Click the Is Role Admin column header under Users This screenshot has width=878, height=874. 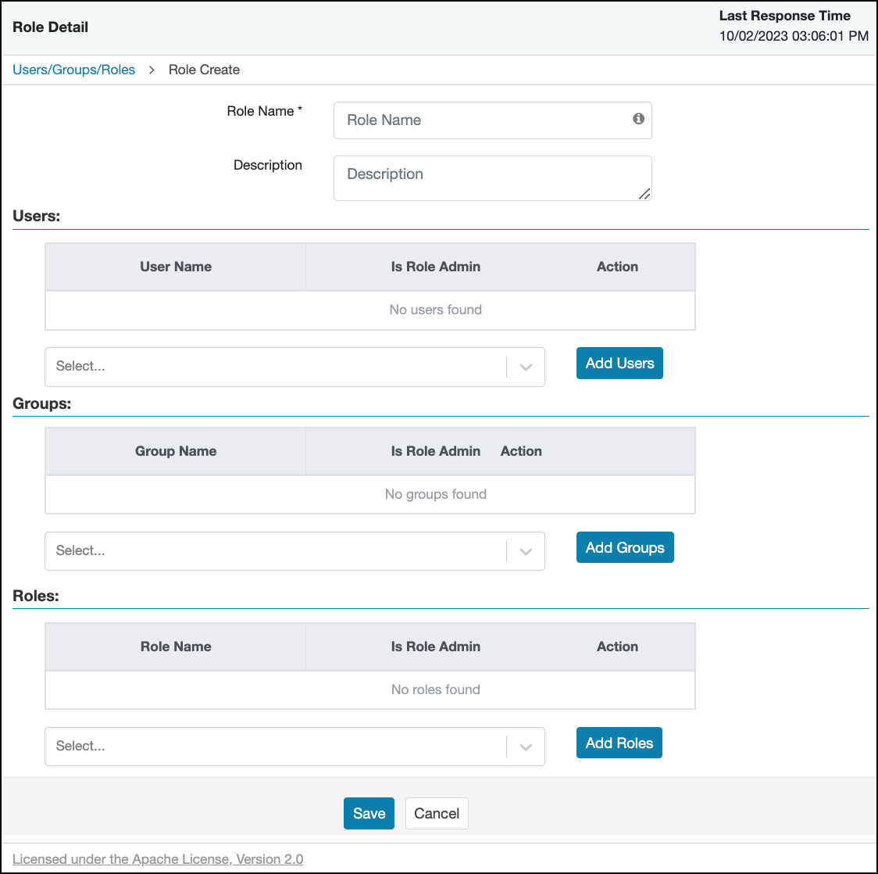(x=435, y=267)
